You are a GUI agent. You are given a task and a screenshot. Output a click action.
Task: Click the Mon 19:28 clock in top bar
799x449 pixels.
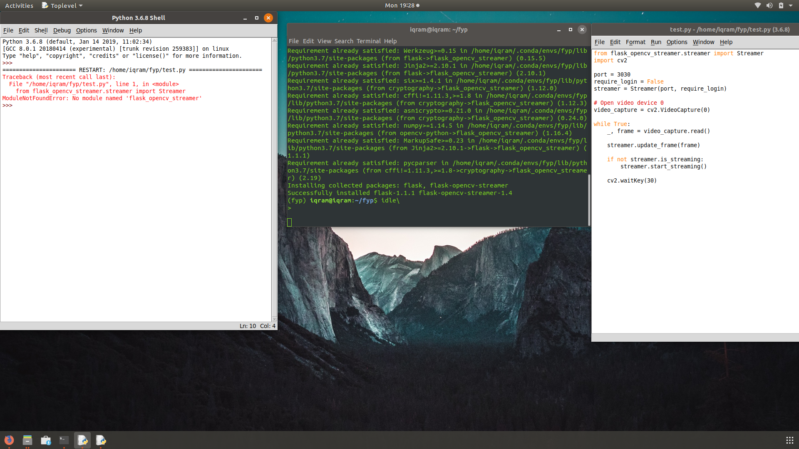point(399,5)
